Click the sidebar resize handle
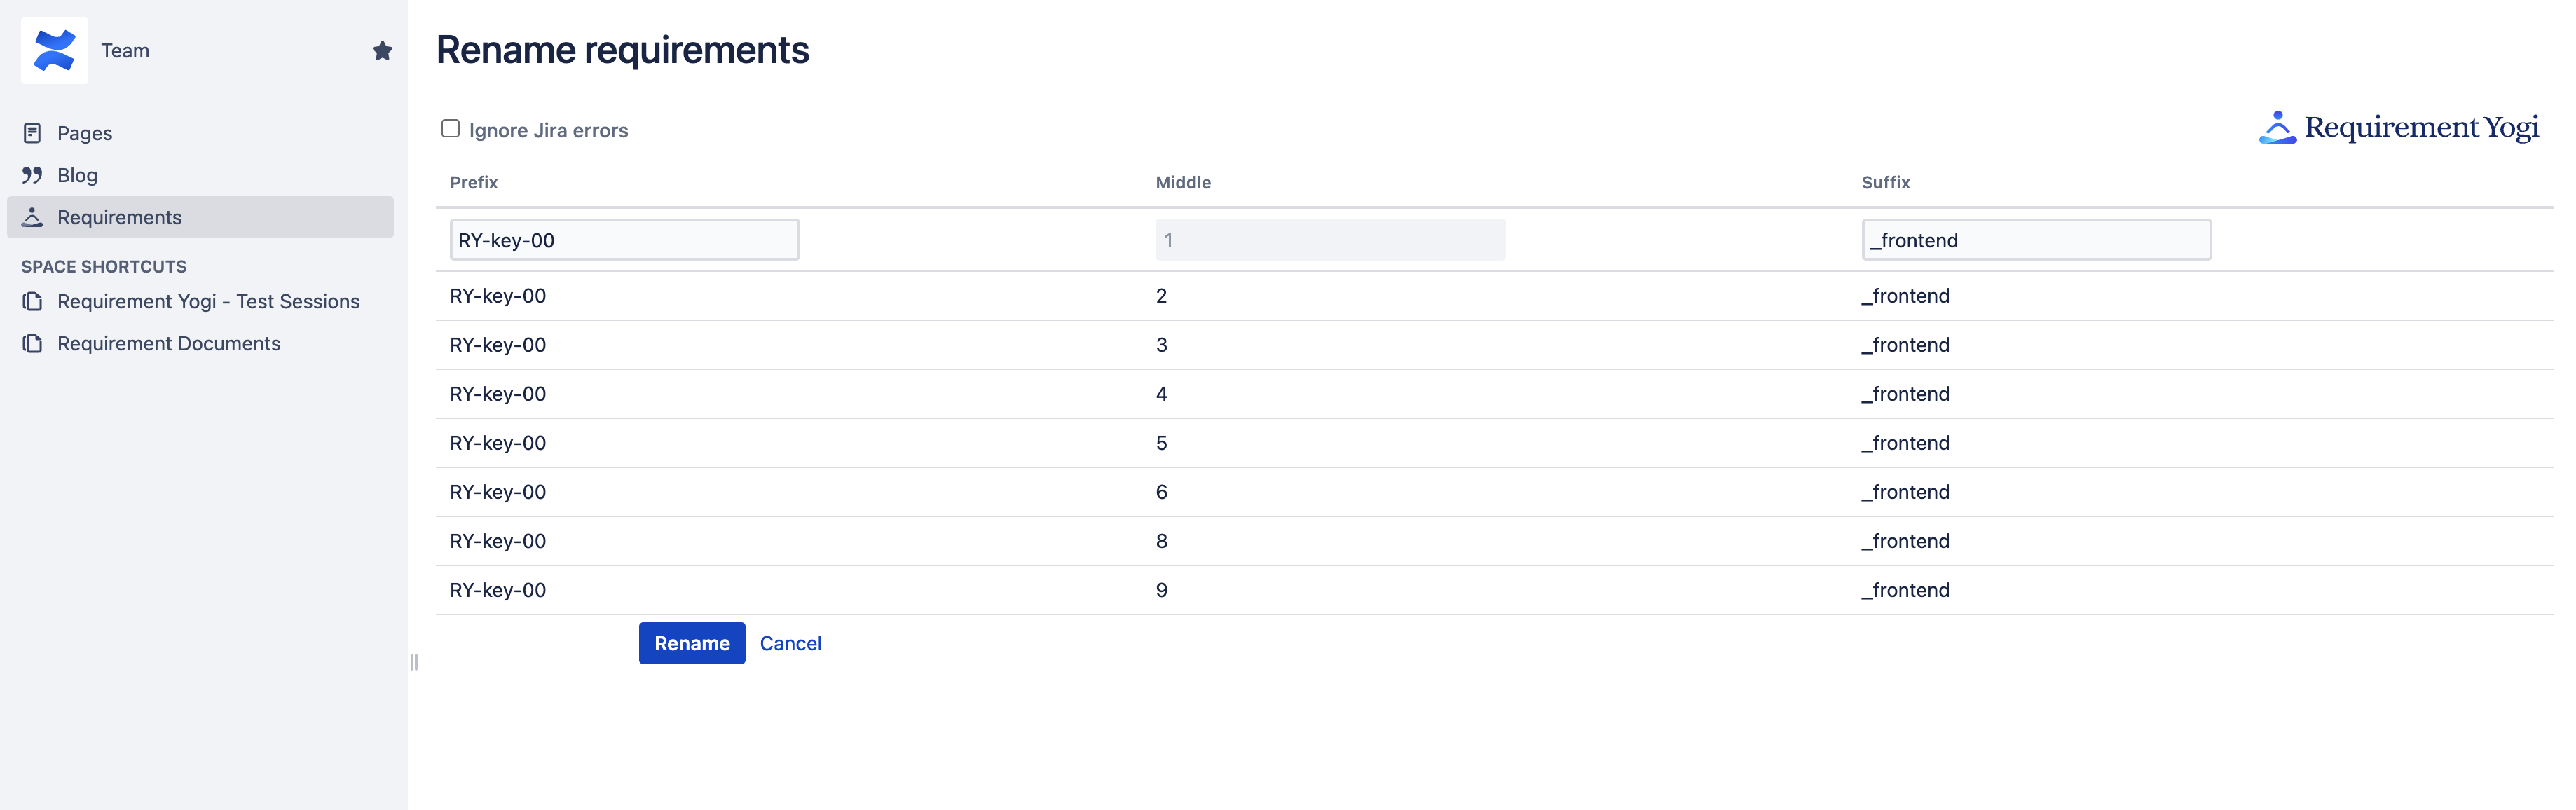Viewport: 2576px width, 810px height. pyautogui.click(x=414, y=662)
